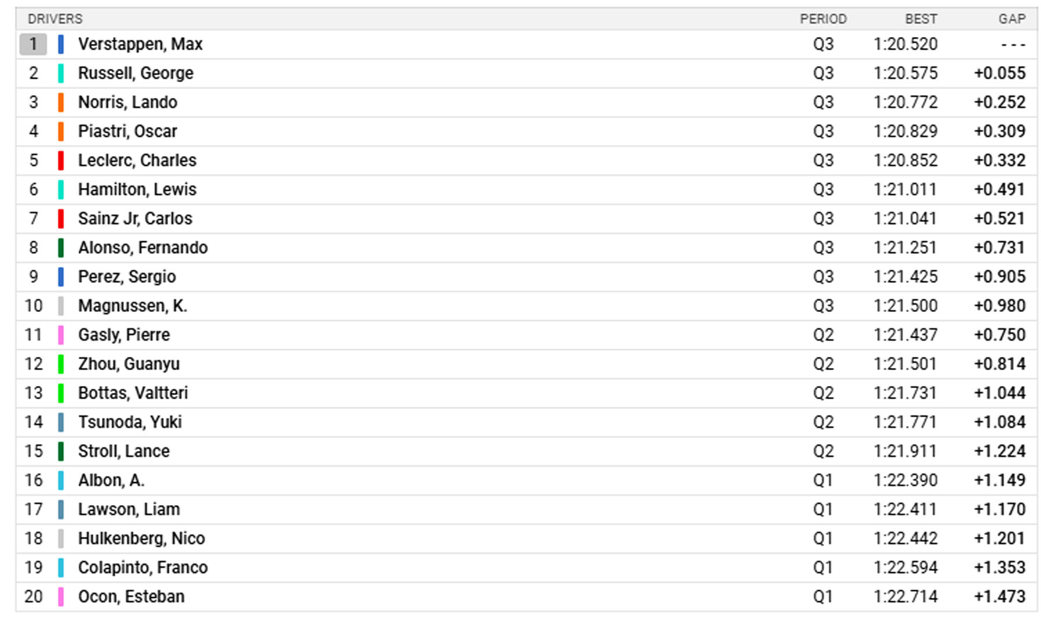Sort by the BEST column header

tap(921, 19)
